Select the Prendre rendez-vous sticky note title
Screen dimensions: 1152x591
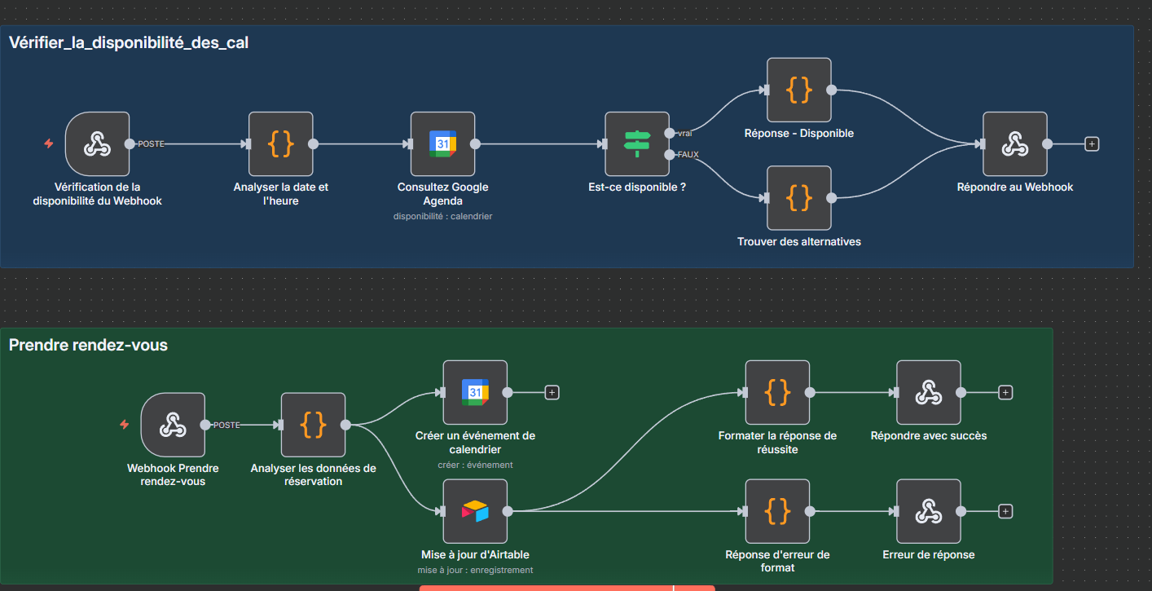(88, 345)
